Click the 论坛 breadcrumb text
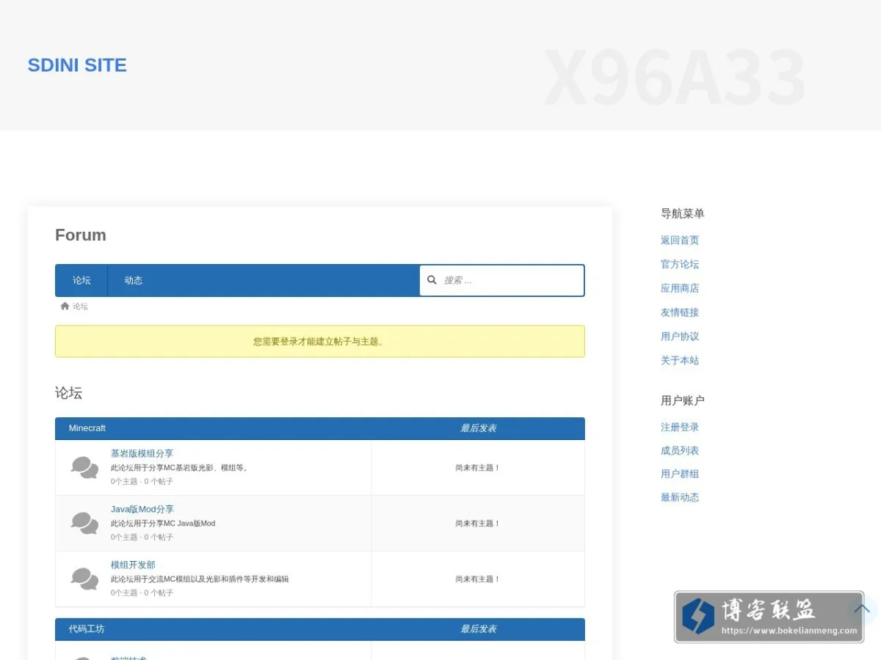881x660 pixels. point(80,306)
